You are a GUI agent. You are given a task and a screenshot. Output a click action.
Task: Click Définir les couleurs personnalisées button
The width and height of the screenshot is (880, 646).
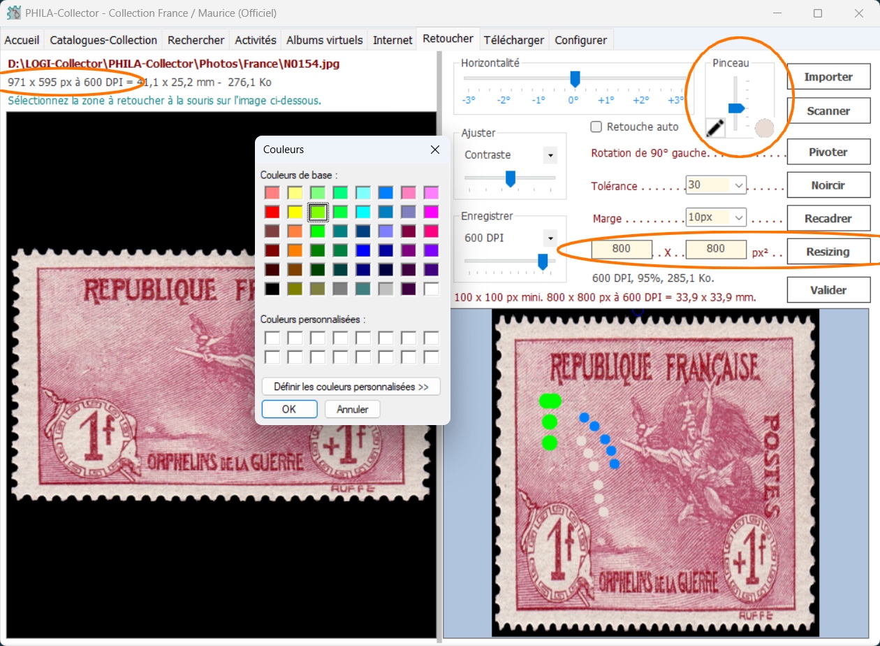pyautogui.click(x=351, y=387)
